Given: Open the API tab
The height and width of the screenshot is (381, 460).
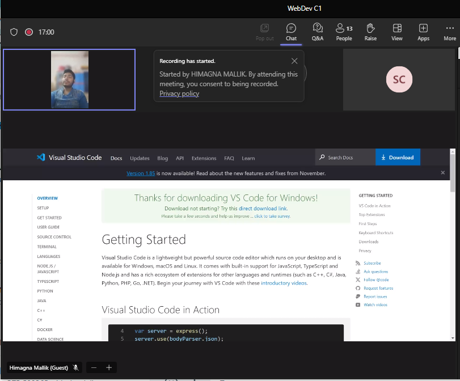Looking at the screenshot, I should [x=180, y=158].
